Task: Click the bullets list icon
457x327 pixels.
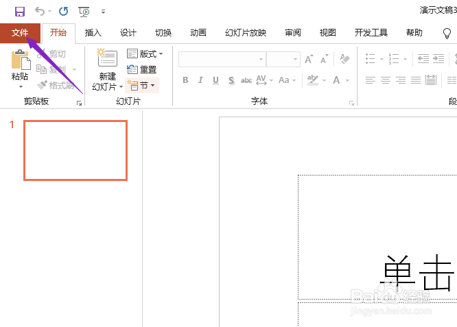Action: coord(370,59)
